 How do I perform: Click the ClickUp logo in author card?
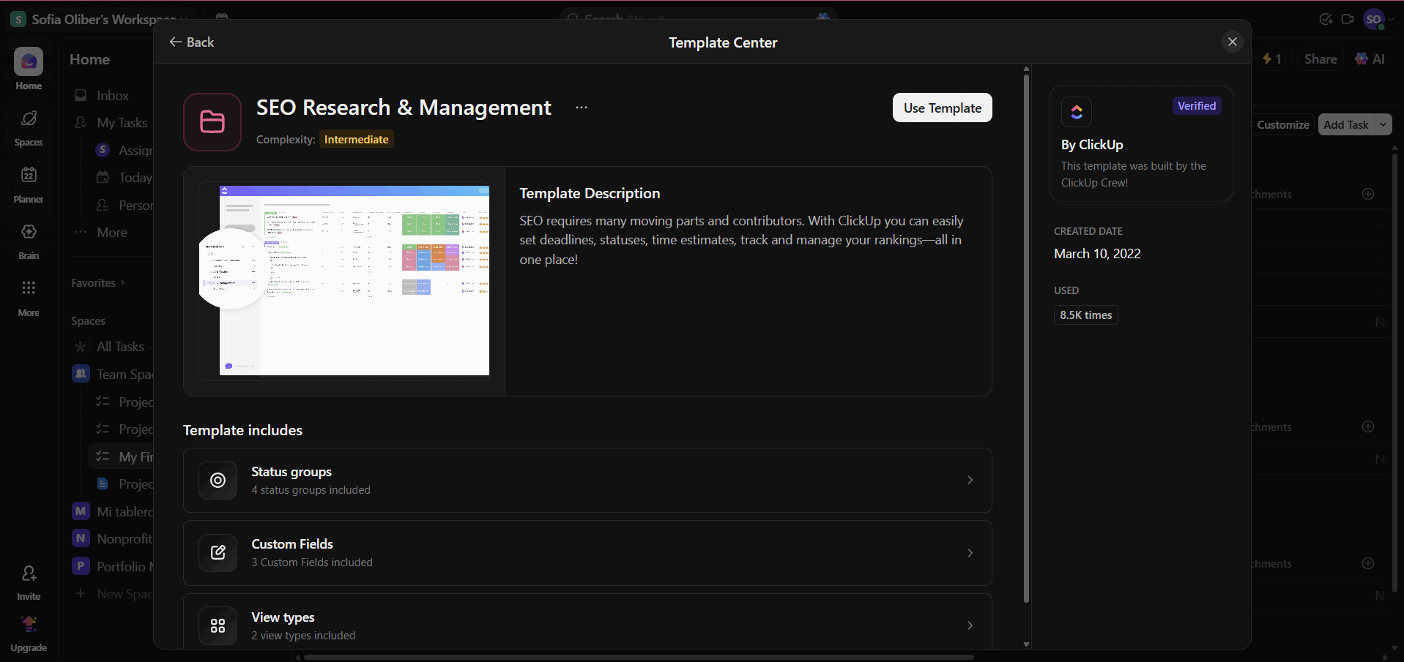(x=1076, y=112)
